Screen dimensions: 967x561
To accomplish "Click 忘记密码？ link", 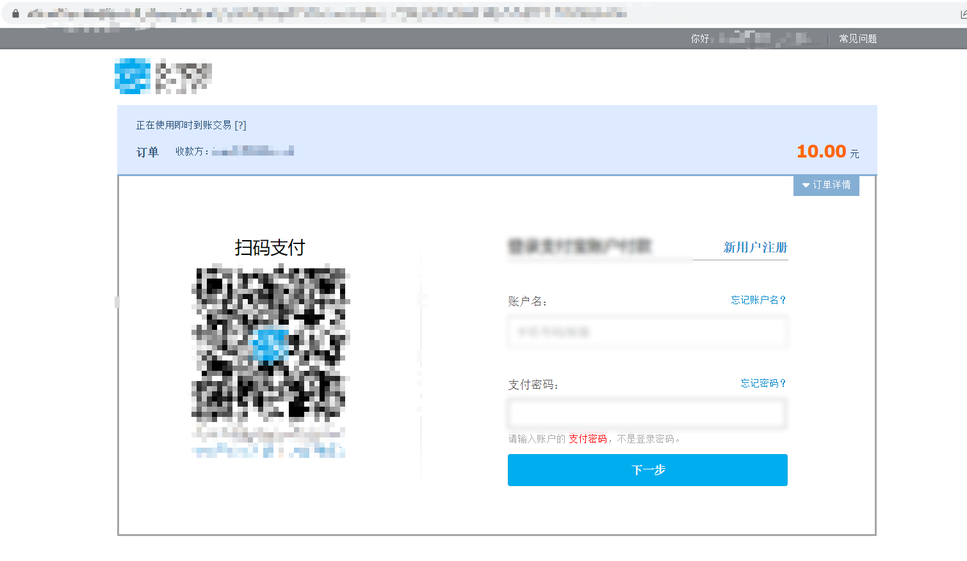I will [763, 383].
